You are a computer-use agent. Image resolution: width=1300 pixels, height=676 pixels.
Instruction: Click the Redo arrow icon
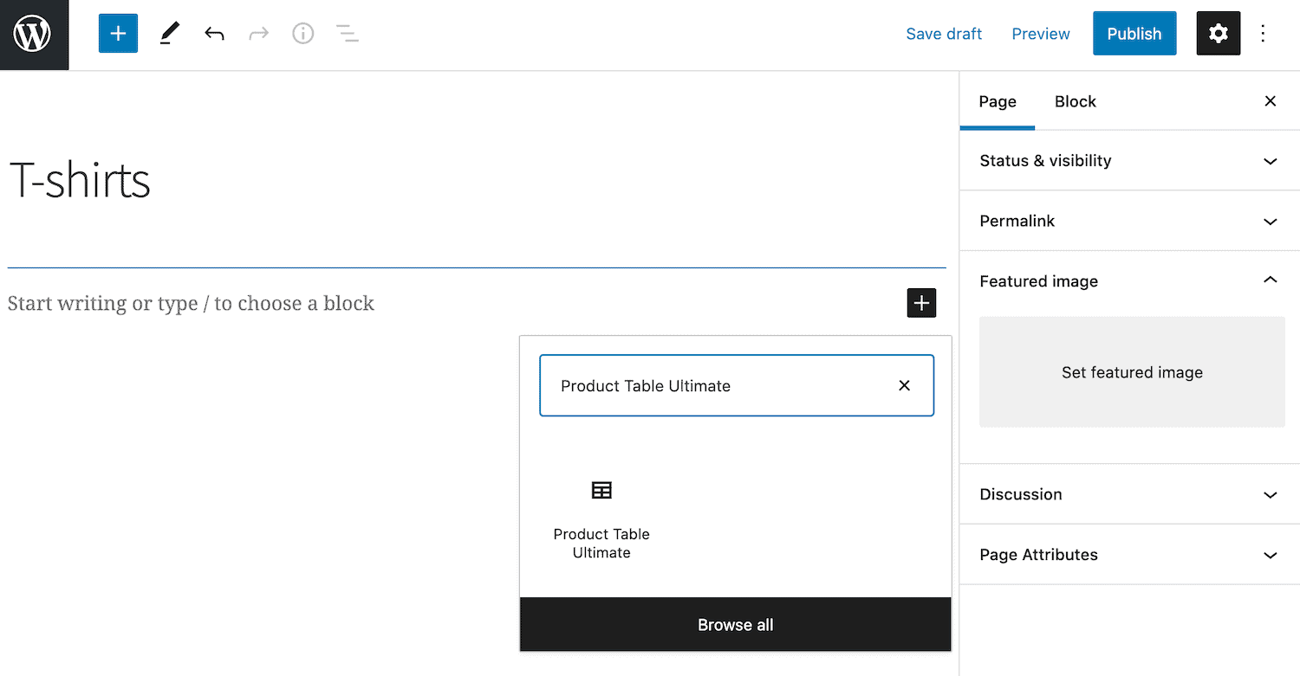pos(258,34)
